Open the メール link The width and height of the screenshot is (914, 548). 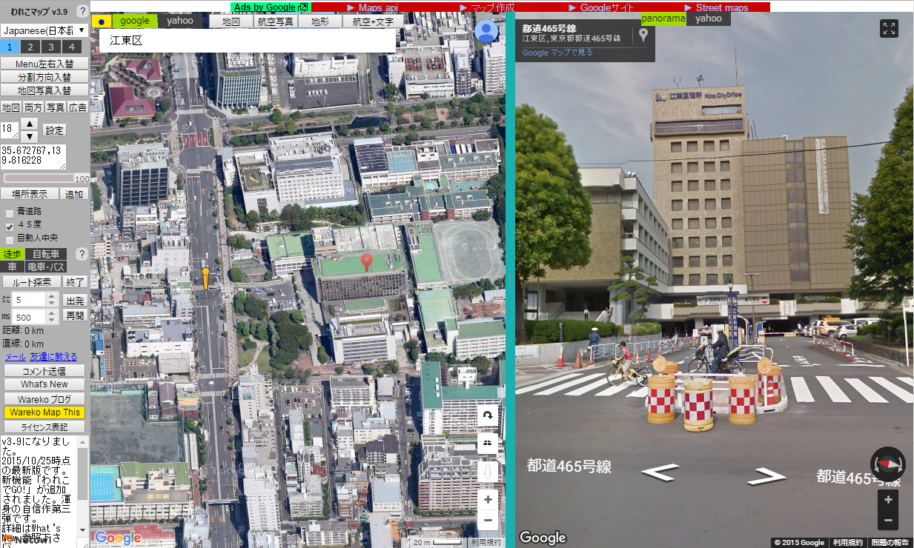15,357
